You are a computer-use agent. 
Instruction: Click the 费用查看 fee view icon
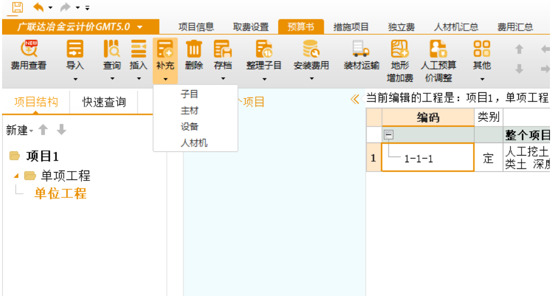pos(29,49)
